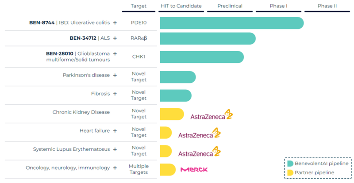Click plus beside Oncology, neurology, immunology

115,168
